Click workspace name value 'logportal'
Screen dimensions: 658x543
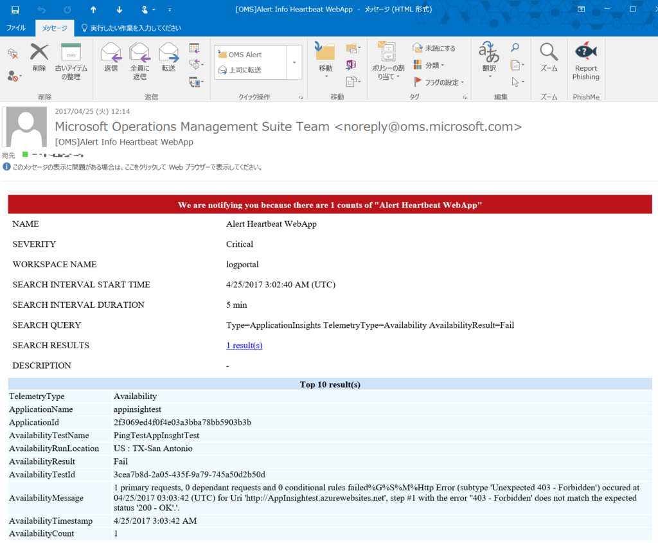point(242,264)
